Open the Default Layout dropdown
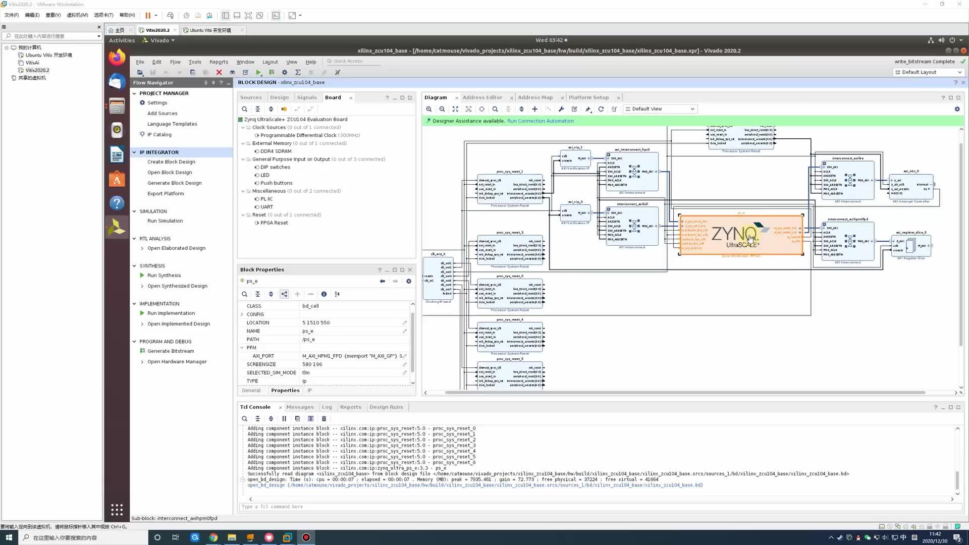The width and height of the screenshot is (969, 545). (x=929, y=72)
